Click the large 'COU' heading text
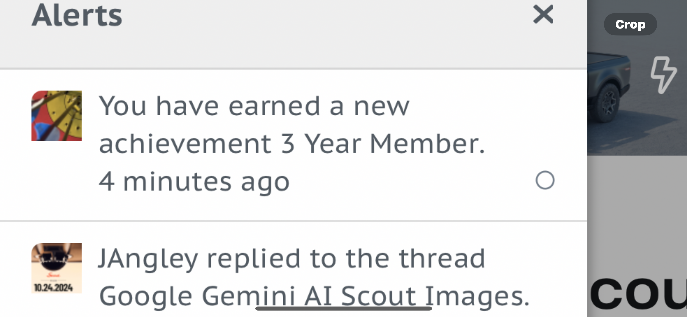 [x=638, y=295]
